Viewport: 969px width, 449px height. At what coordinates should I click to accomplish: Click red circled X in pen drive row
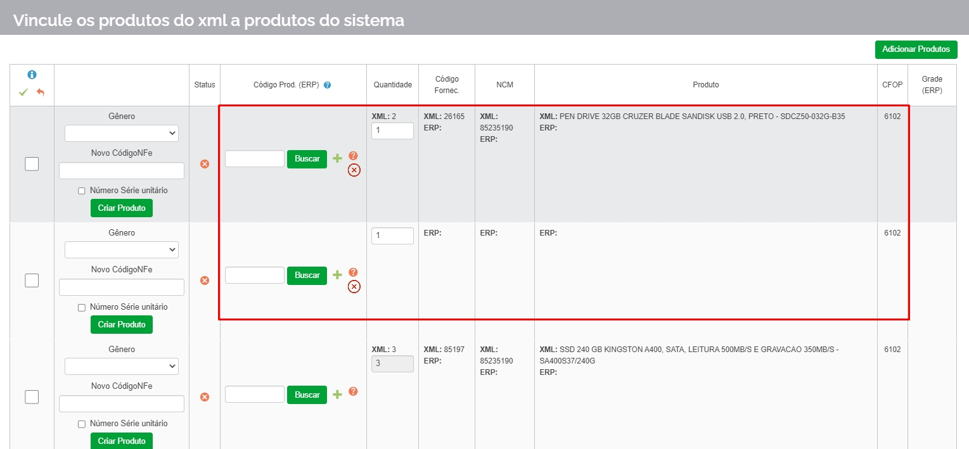354,170
